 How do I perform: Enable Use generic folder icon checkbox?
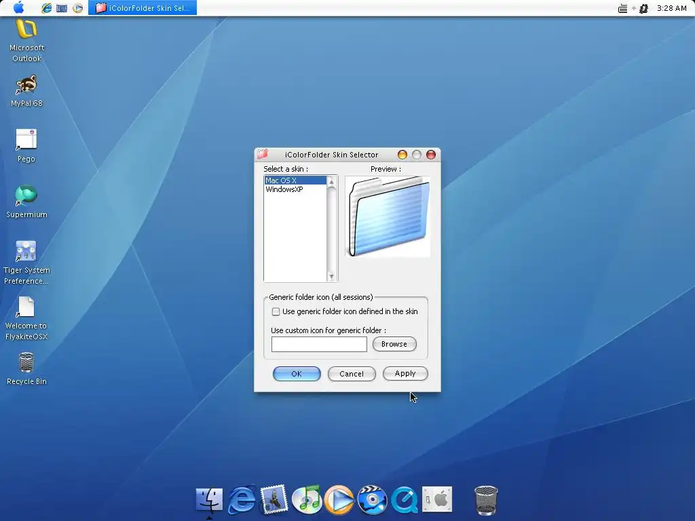click(276, 311)
